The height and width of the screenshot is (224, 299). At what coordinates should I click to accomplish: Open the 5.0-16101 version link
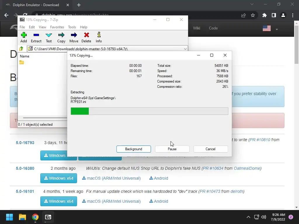click(25, 191)
